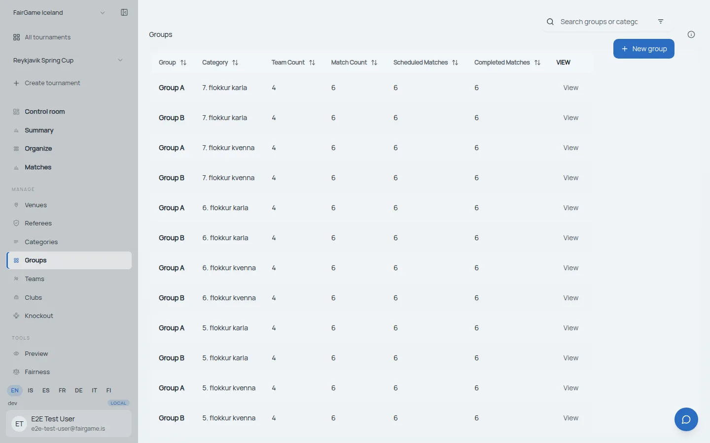Switch language to FR
Screen dimensions: 710x443
point(62,390)
